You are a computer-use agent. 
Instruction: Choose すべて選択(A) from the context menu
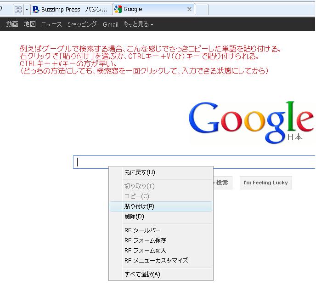pyautogui.click(x=142, y=274)
